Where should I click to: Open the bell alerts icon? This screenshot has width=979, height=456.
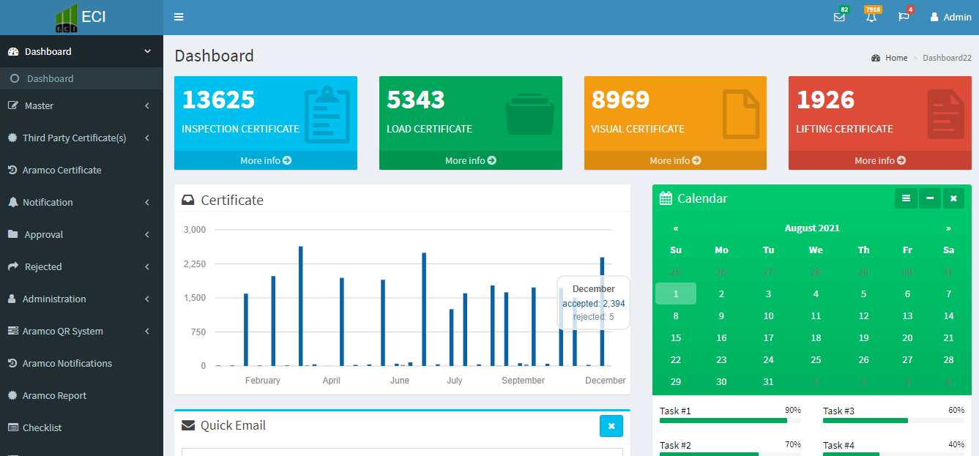(871, 17)
